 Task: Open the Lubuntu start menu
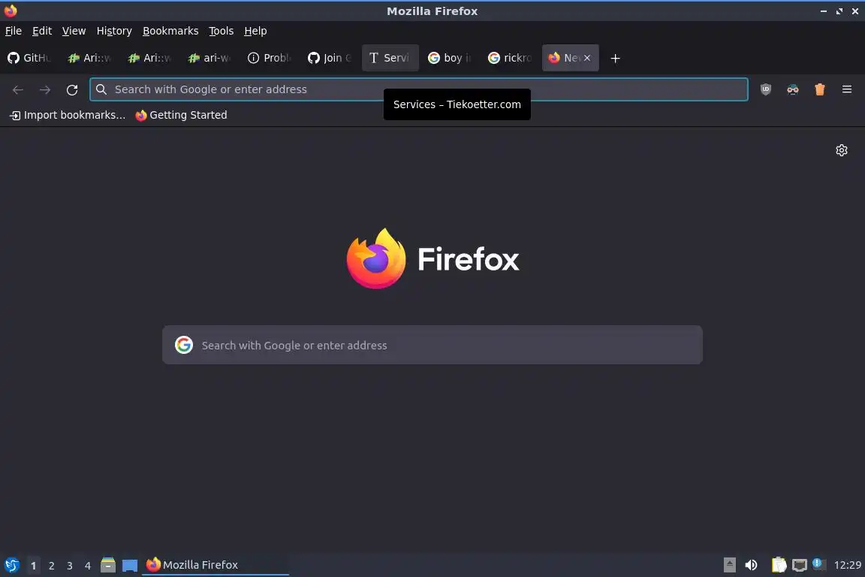[x=11, y=565]
